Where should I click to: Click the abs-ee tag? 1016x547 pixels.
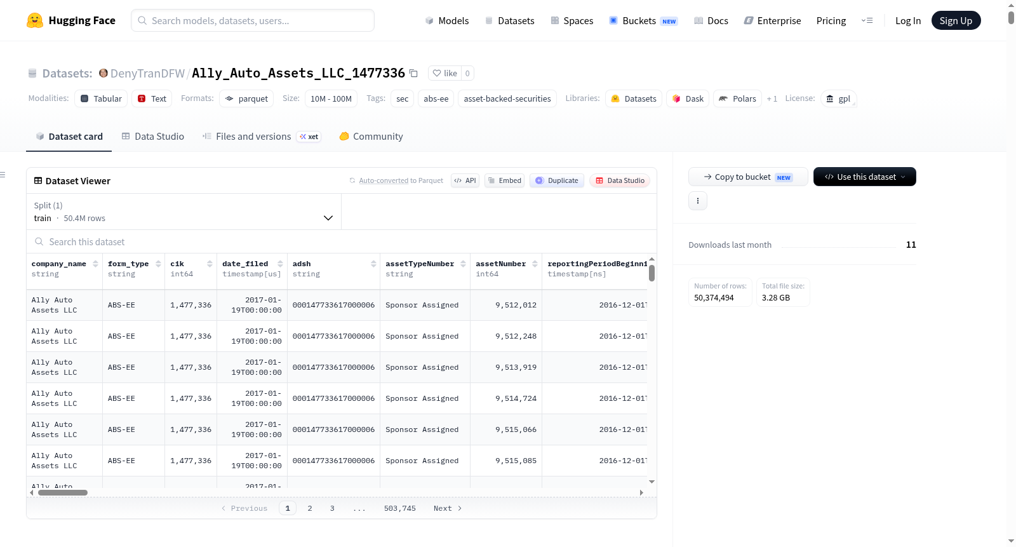tap(436, 98)
